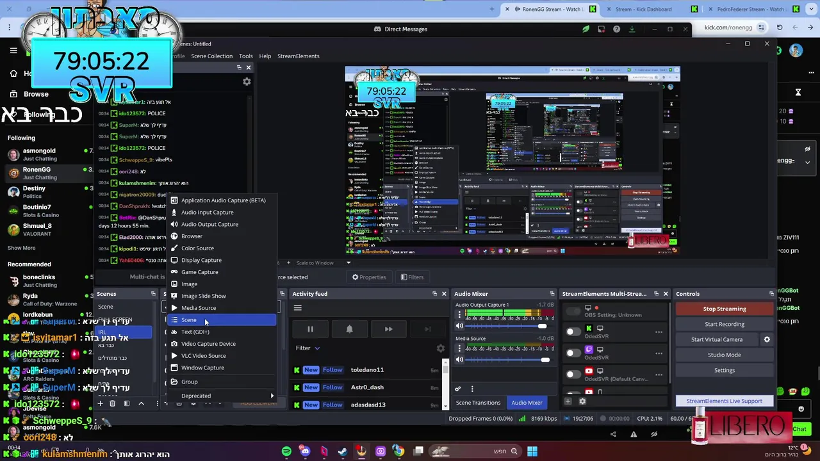Choose Application Audio Capture (BETA)
This screenshot has width=820, height=461.
(222, 200)
